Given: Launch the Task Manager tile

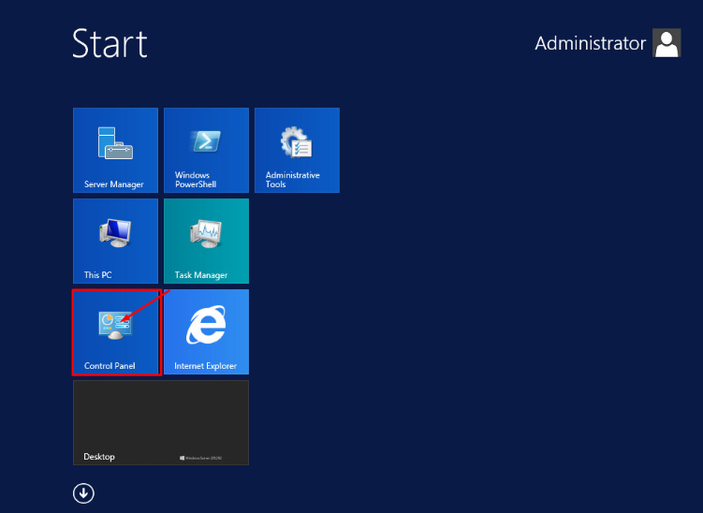Looking at the screenshot, I should tap(206, 241).
